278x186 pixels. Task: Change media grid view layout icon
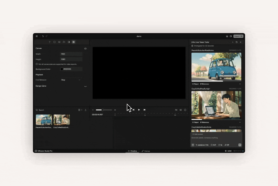tap(79, 110)
